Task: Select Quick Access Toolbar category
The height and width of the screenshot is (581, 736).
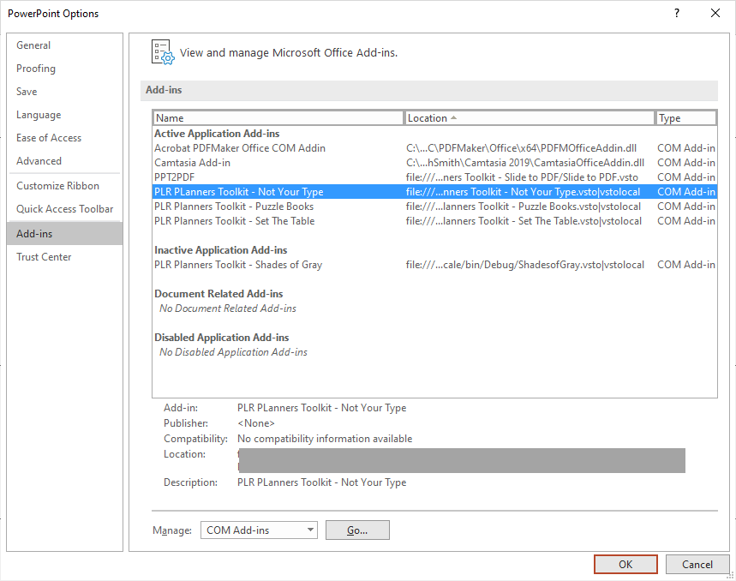Action: (x=64, y=209)
